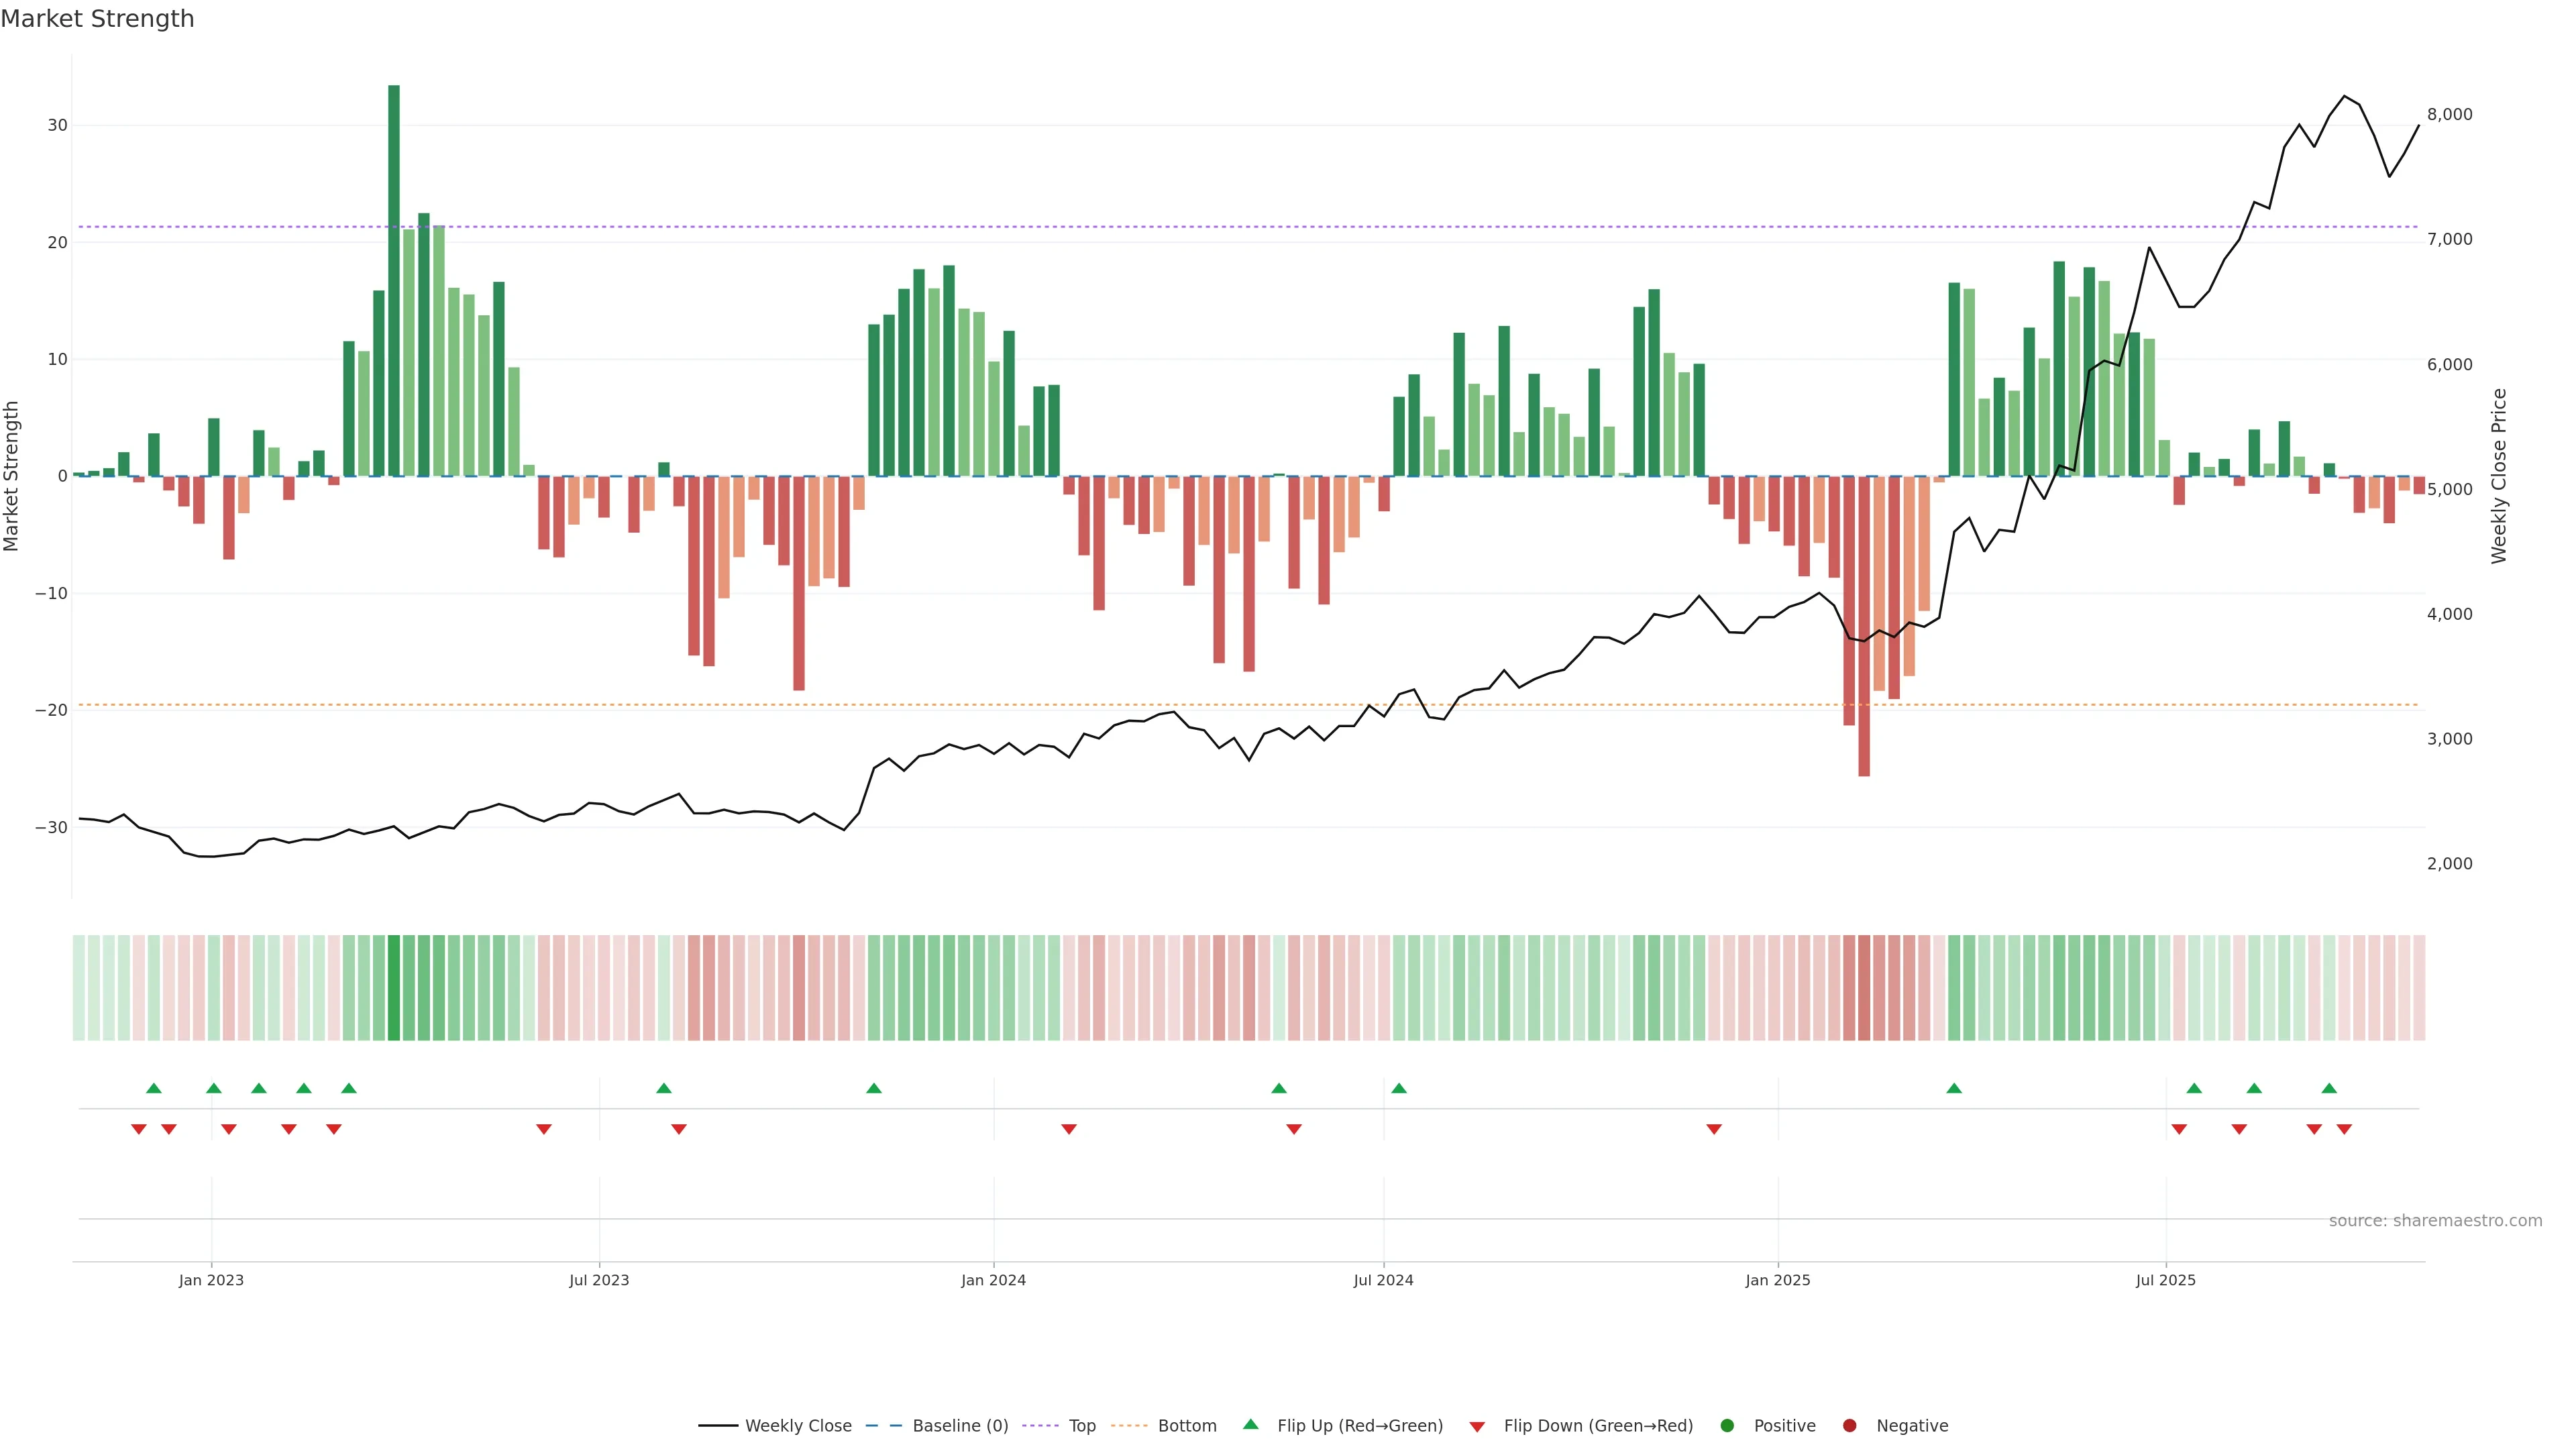Viewport: 2576px width, 1449px height.
Task: Click the Jan 2024 axis label
Action: (993, 1280)
